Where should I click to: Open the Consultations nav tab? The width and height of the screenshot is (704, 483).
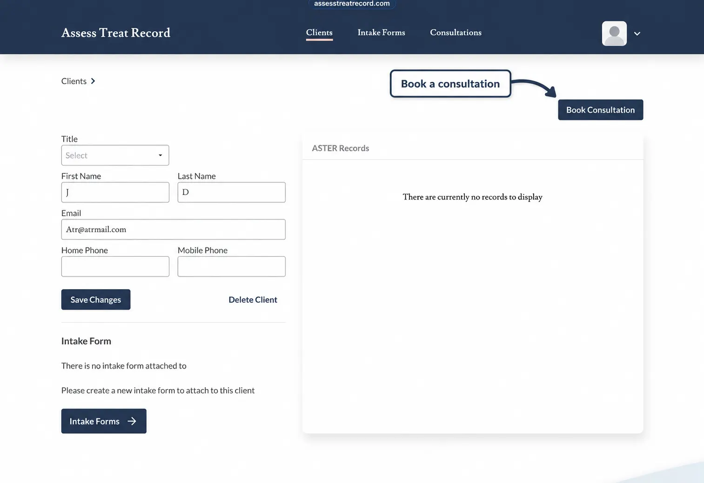456,33
